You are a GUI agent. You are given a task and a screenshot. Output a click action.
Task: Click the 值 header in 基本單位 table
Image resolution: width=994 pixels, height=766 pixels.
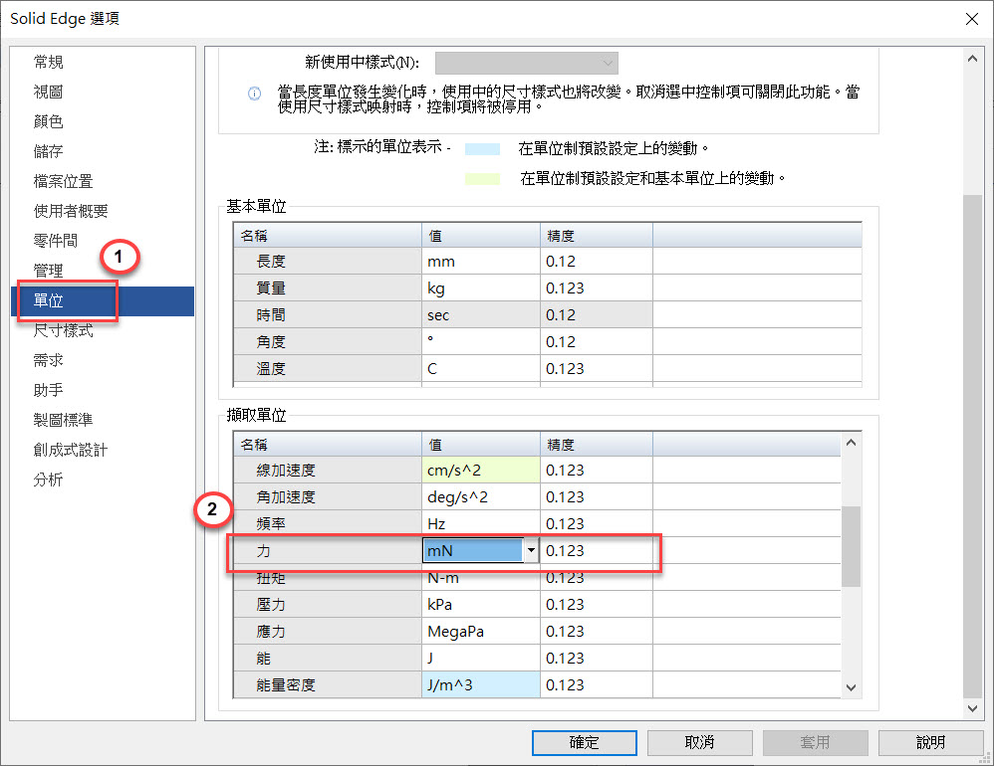pos(480,236)
